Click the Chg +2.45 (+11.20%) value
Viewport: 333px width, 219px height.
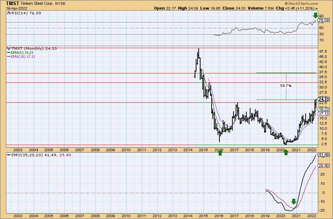tap(295, 8)
